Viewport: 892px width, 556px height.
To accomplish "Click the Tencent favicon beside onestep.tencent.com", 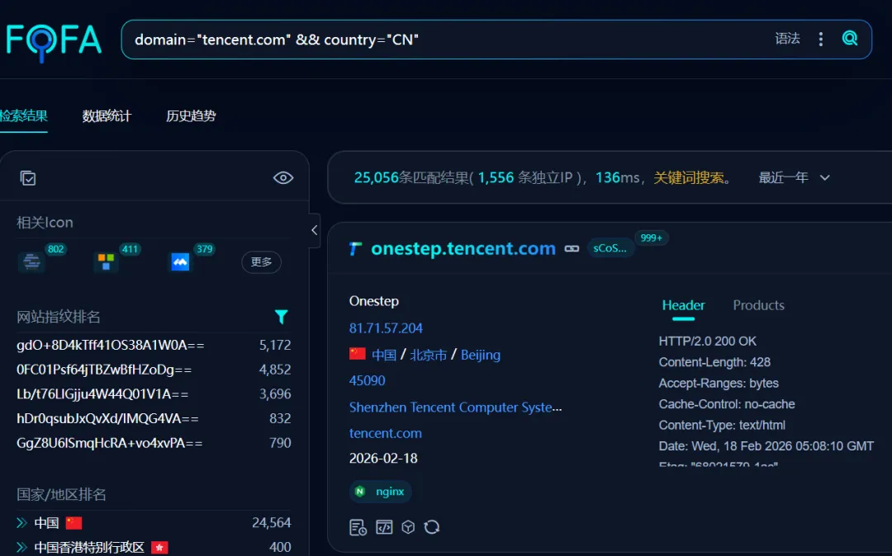I will [x=355, y=249].
